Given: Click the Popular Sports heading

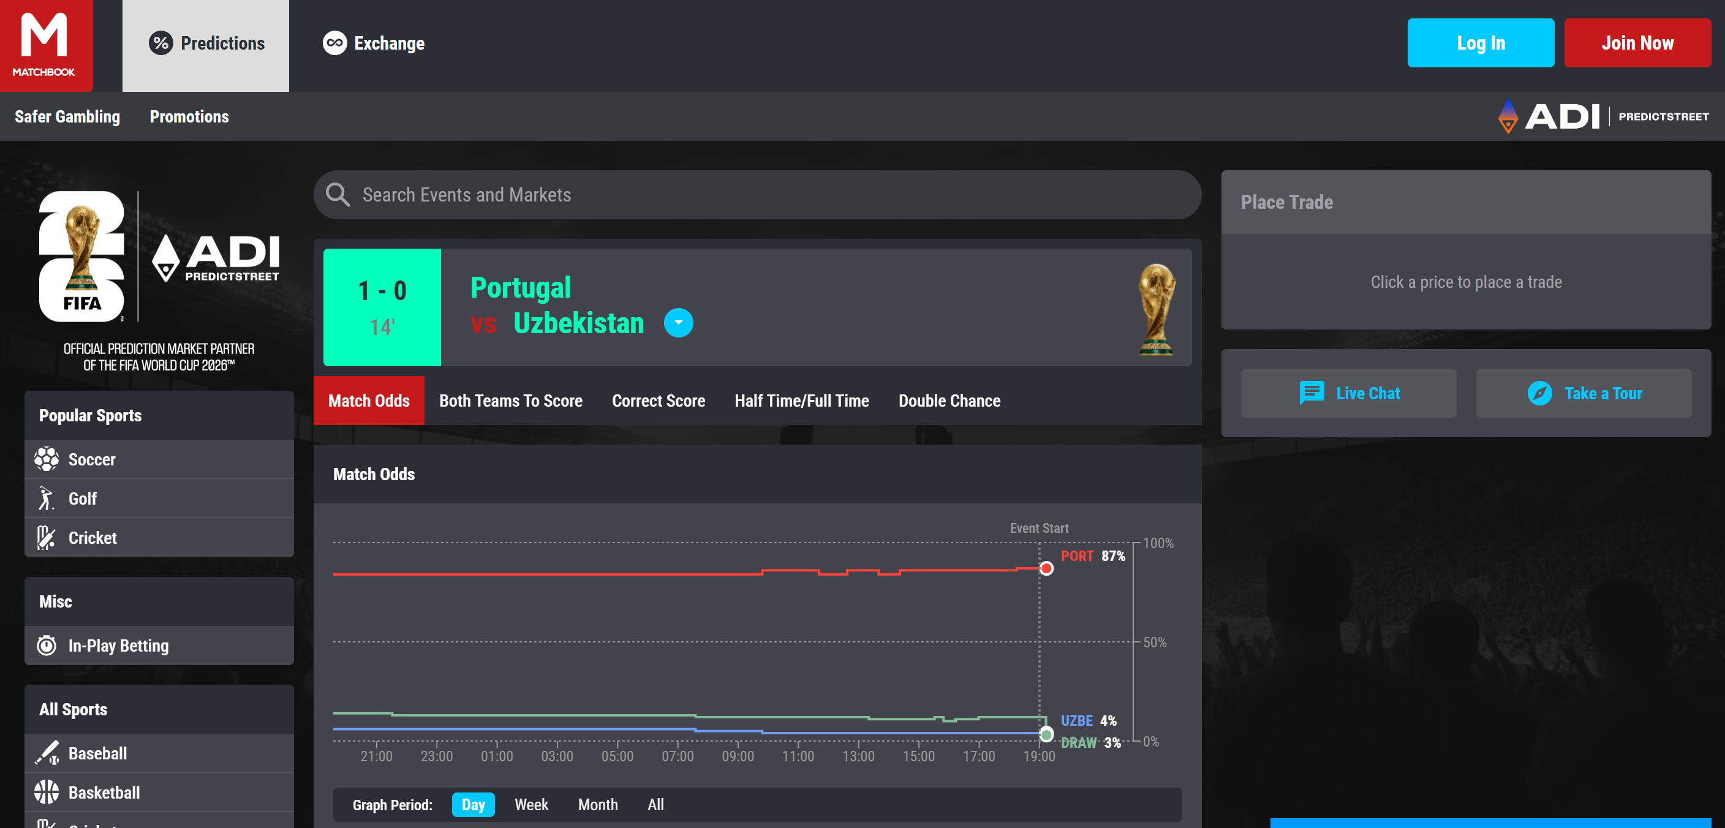Looking at the screenshot, I should pos(91,415).
